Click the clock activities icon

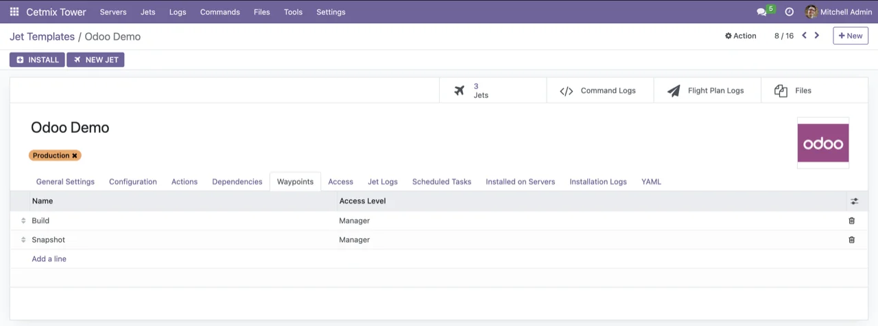[789, 12]
